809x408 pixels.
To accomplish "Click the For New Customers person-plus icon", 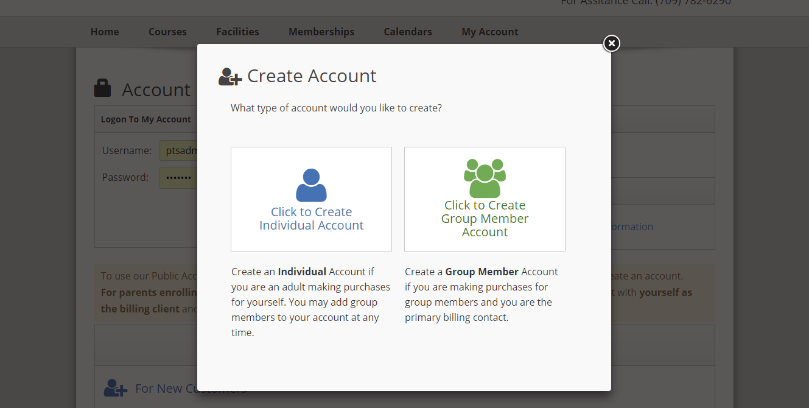I will click(115, 388).
